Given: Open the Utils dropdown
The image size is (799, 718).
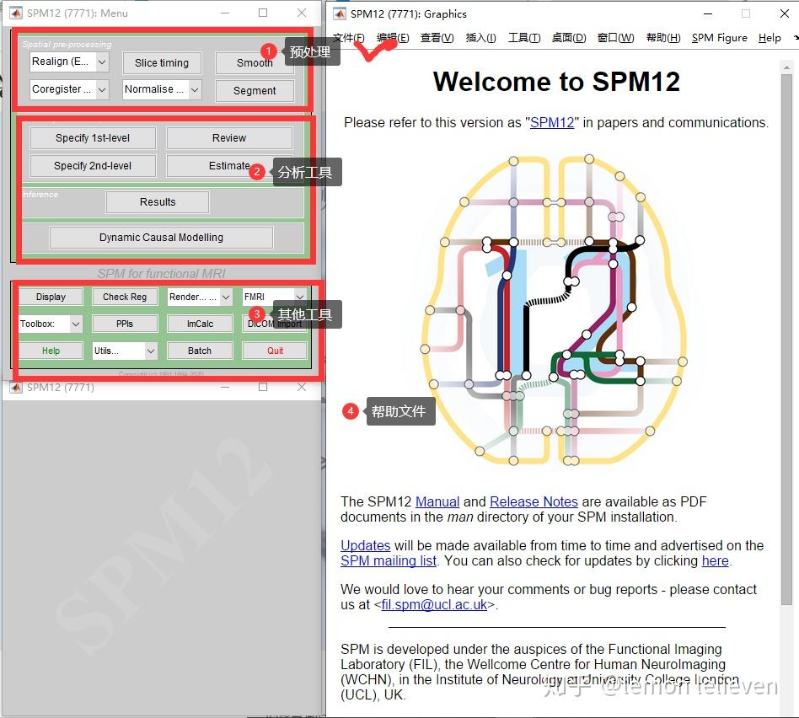Looking at the screenshot, I should [125, 351].
